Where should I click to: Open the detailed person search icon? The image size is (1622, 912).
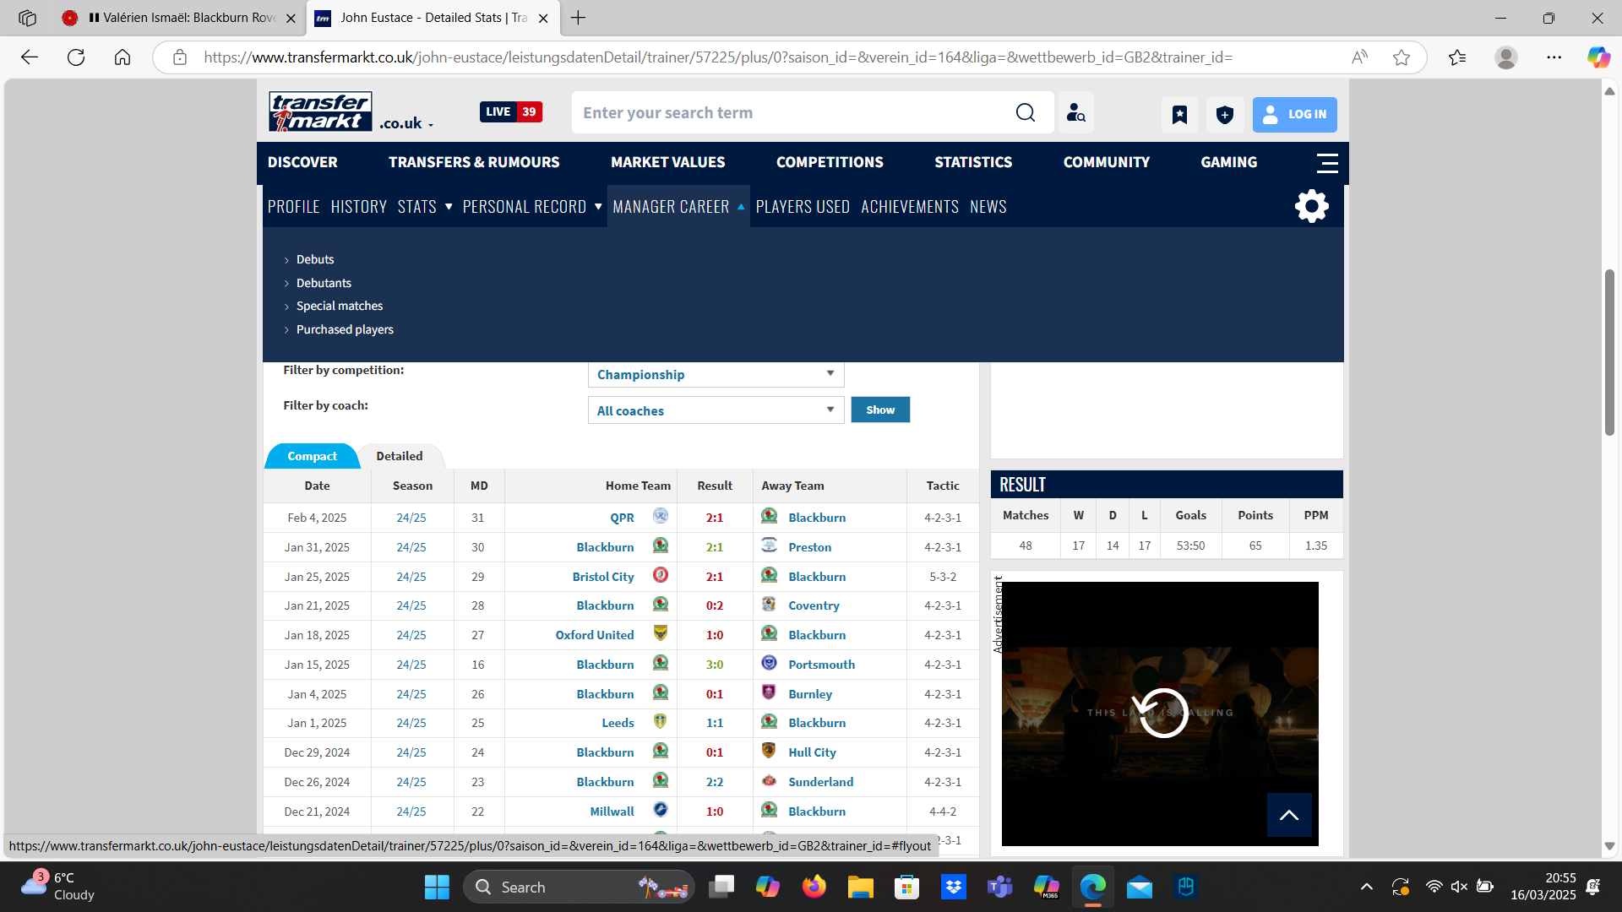pos(1075,112)
